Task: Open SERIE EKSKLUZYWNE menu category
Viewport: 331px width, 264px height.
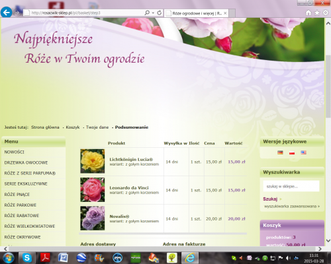Action: 26,183
